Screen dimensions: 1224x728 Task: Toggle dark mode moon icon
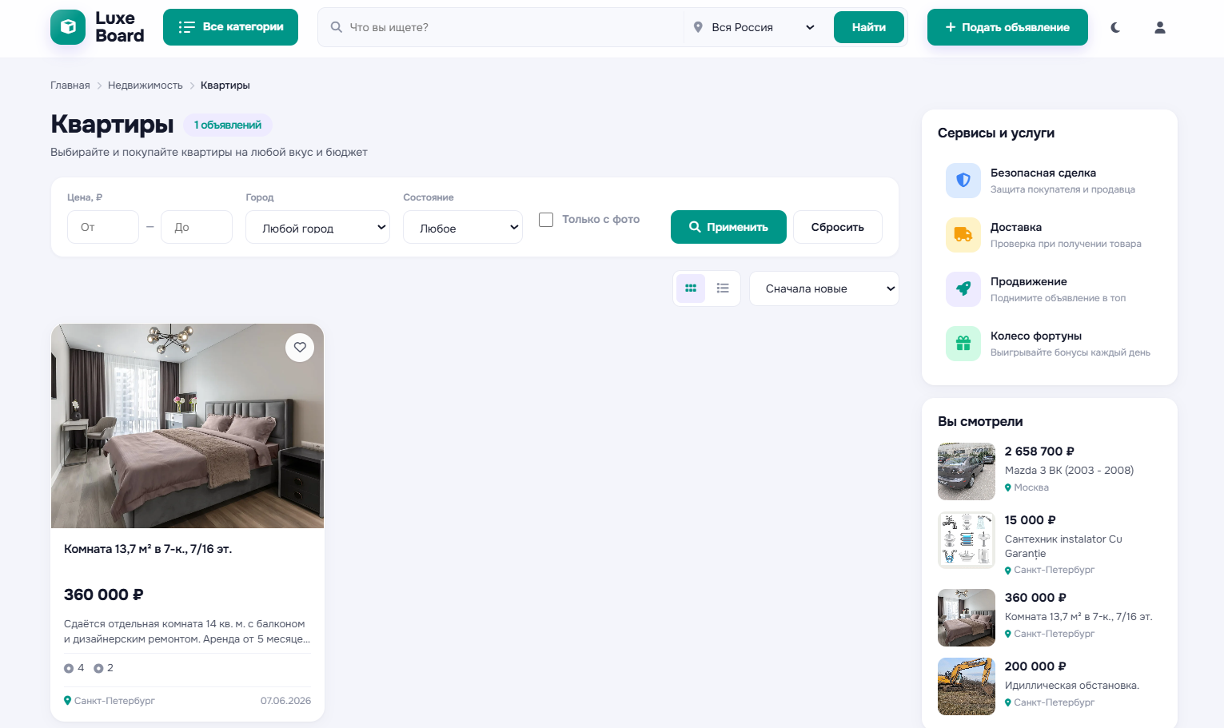(1115, 27)
